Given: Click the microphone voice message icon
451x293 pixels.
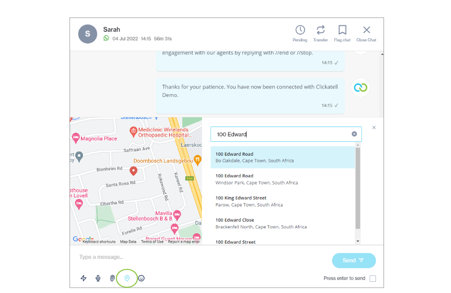Looking at the screenshot, I should click(98, 278).
